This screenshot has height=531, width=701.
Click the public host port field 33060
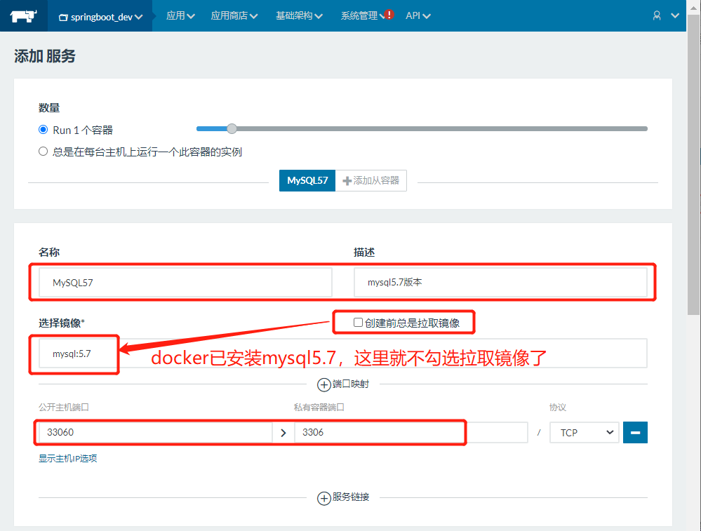click(156, 432)
